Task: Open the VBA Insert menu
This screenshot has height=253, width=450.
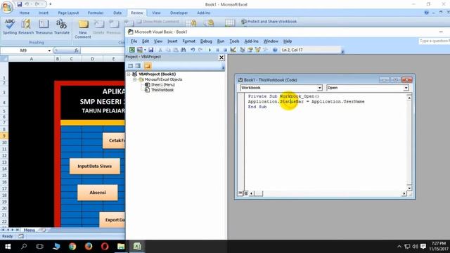Action: (172, 41)
